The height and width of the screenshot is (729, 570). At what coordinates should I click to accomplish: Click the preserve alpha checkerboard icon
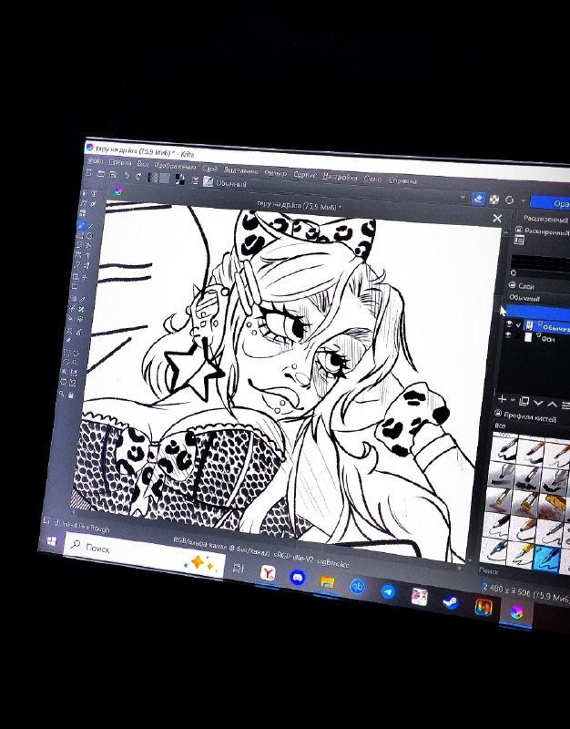click(x=494, y=200)
